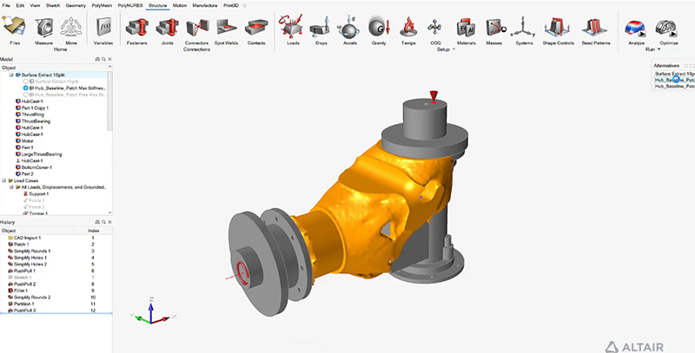Click the Model panel search icon
Screen dimensions: 695x353
pos(103,59)
